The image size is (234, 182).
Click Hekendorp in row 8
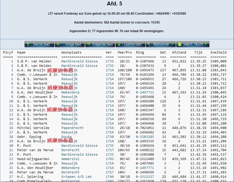tap(70, 92)
